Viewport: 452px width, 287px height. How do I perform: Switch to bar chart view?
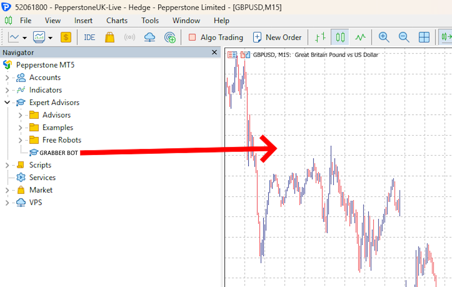coord(320,37)
